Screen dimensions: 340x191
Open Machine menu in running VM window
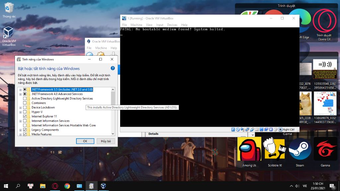136,25
